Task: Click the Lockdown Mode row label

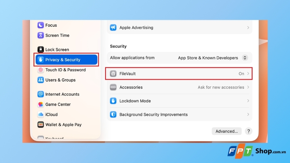Action: click(135, 101)
